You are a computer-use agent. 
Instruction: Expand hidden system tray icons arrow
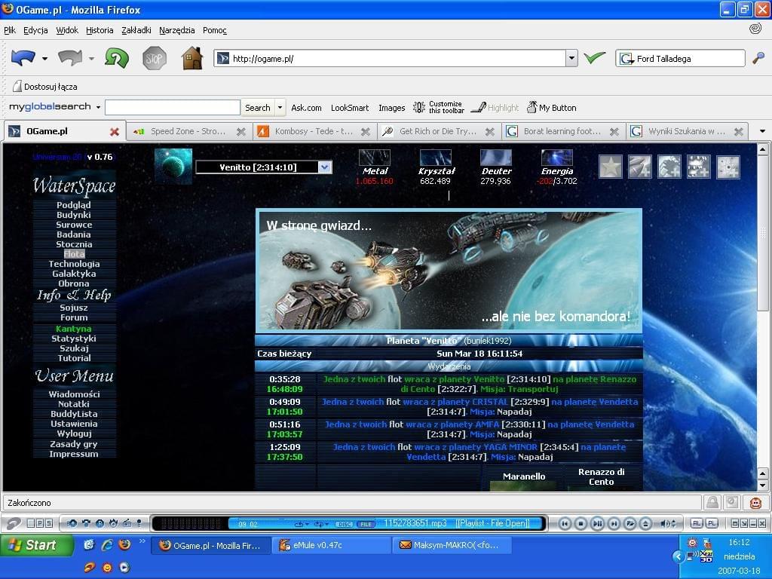678,556
